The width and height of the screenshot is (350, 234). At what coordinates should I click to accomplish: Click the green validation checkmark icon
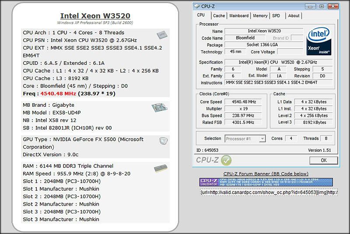226,161
